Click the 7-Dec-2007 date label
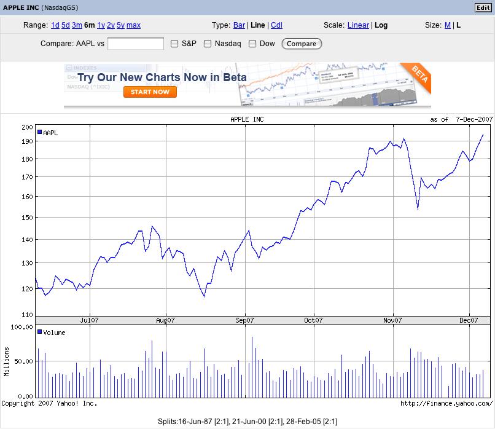This screenshot has width=495, height=429. [x=474, y=119]
